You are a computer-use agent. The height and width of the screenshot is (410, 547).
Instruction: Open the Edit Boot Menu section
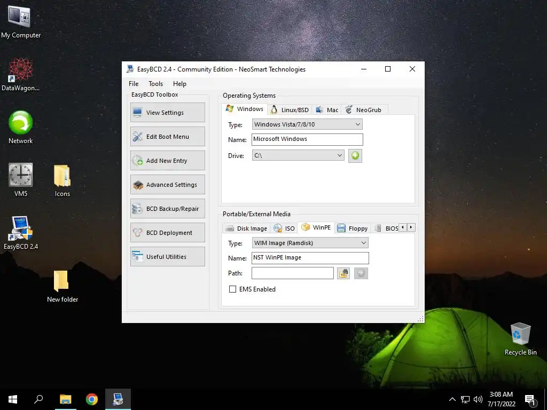[167, 137]
